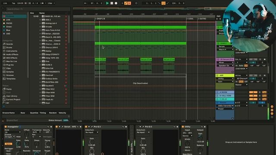The width and height of the screenshot is (276, 155).
Task: Click the Arpeggiator Rate knob
Action: [x=18, y=144]
